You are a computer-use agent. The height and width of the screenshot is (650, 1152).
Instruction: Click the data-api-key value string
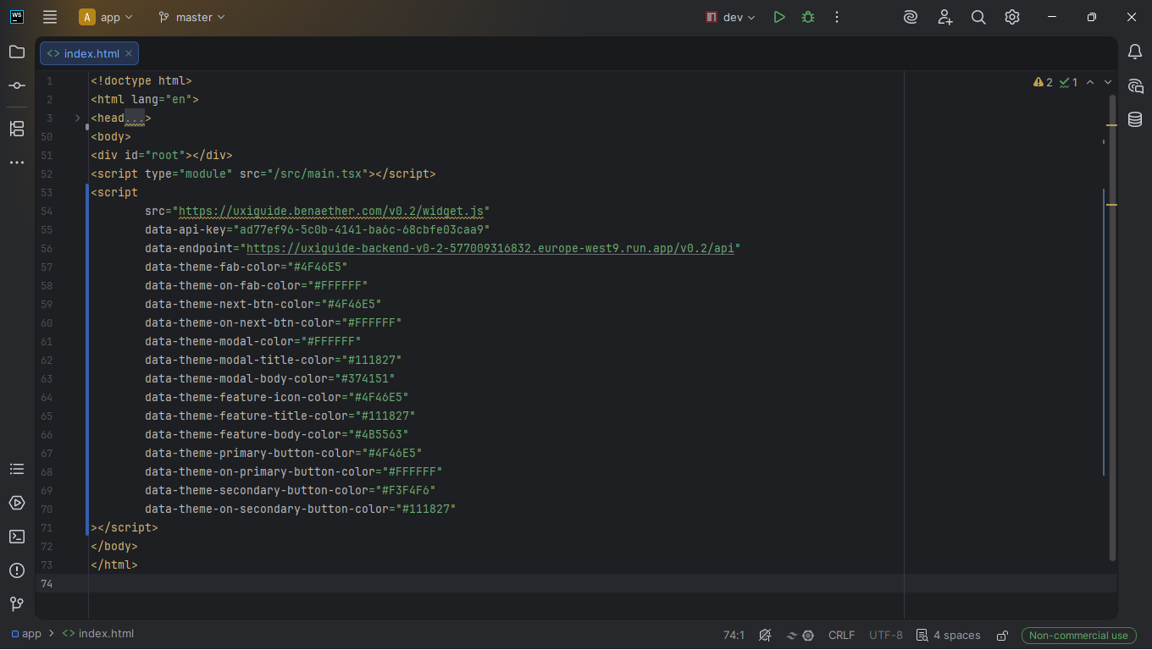pyautogui.click(x=362, y=229)
